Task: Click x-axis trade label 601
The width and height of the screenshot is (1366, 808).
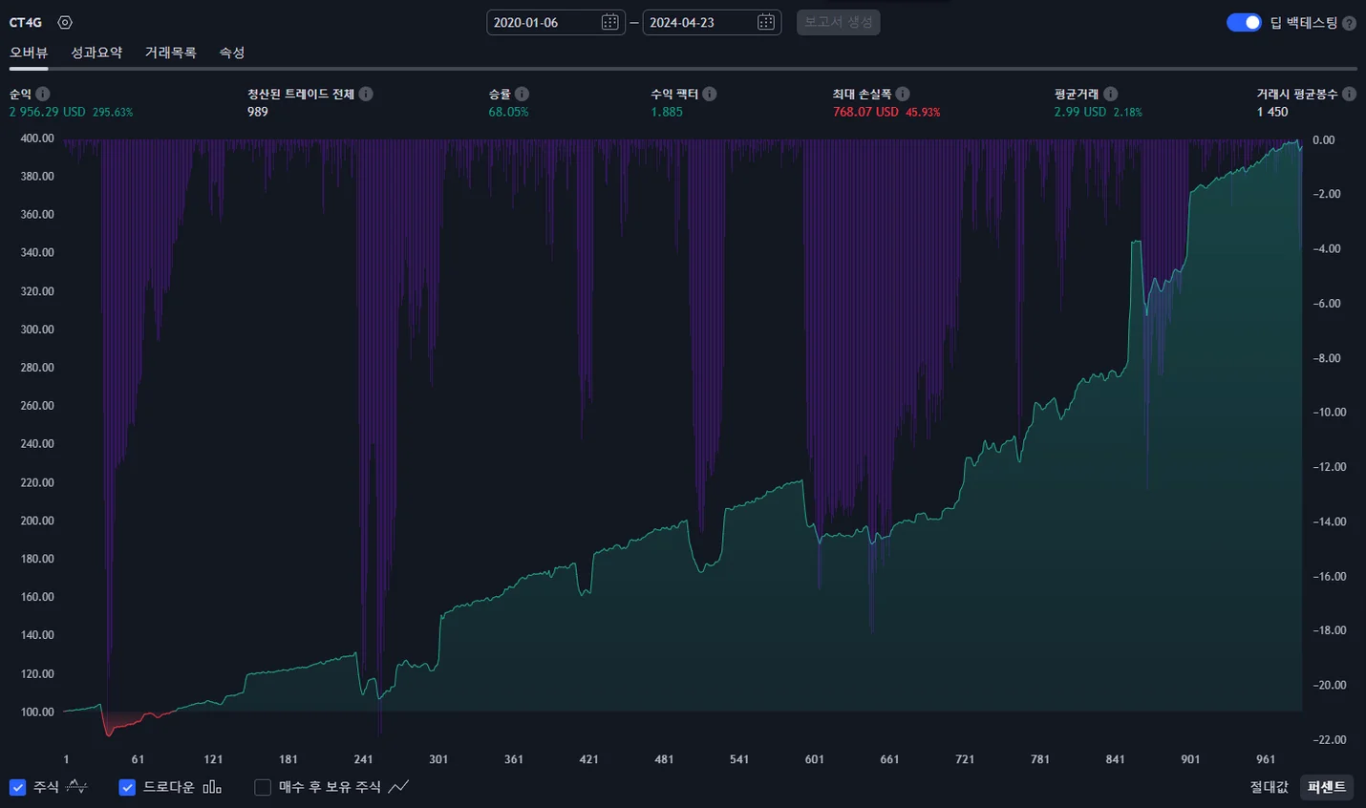Action: [814, 759]
